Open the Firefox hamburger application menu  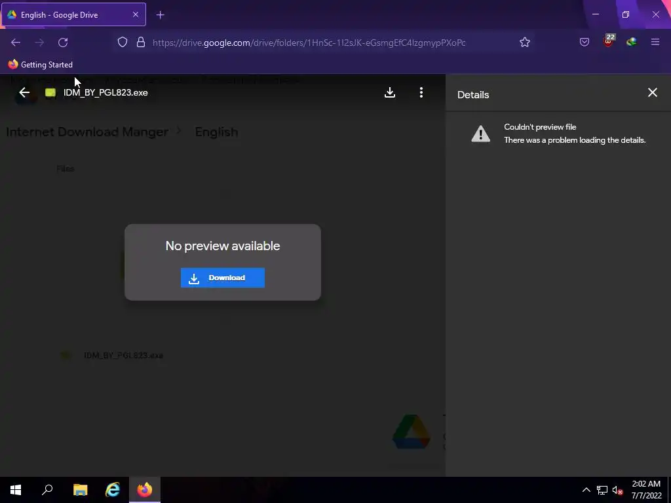click(x=655, y=43)
